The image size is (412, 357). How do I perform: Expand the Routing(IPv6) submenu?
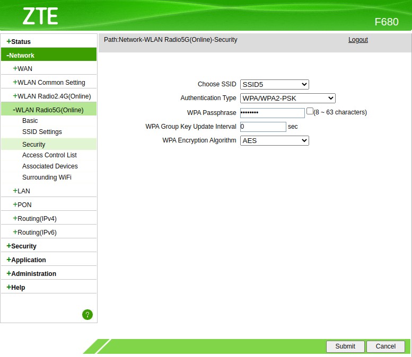coord(34,232)
